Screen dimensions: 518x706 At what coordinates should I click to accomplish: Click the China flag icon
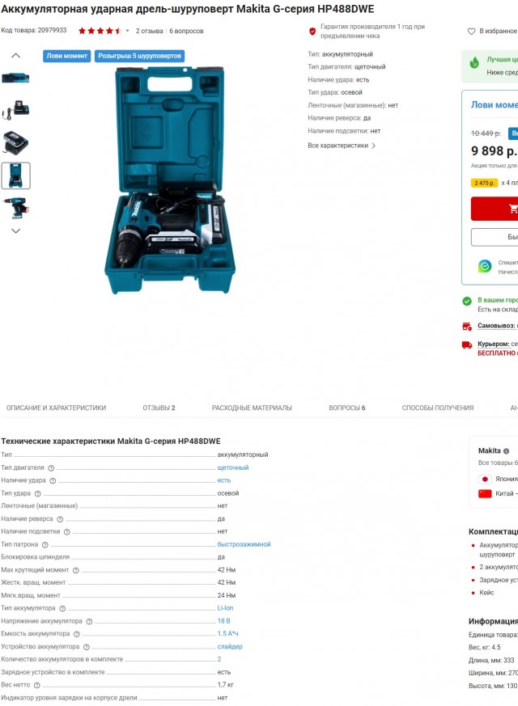[485, 493]
